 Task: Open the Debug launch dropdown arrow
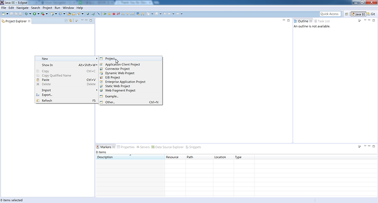coord(30,14)
